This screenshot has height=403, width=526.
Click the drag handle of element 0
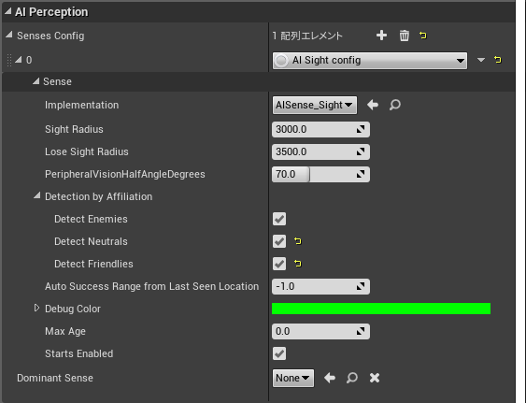(x=9, y=60)
